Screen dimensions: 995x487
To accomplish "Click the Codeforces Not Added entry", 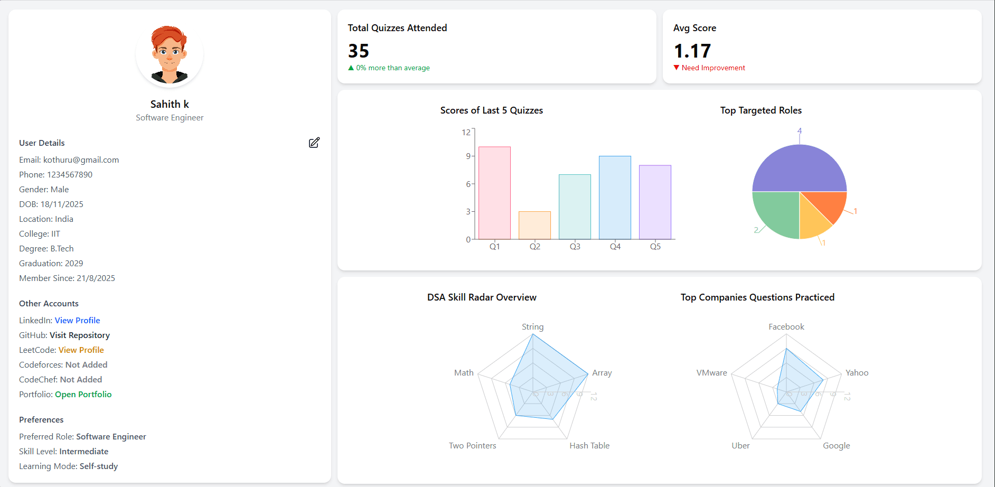I will (x=63, y=364).
